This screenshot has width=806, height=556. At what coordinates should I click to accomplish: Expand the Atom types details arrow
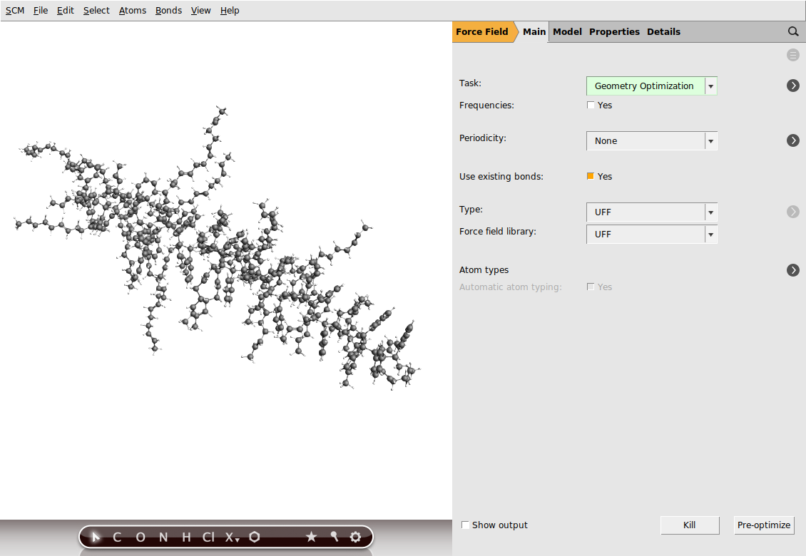(793, 270)
